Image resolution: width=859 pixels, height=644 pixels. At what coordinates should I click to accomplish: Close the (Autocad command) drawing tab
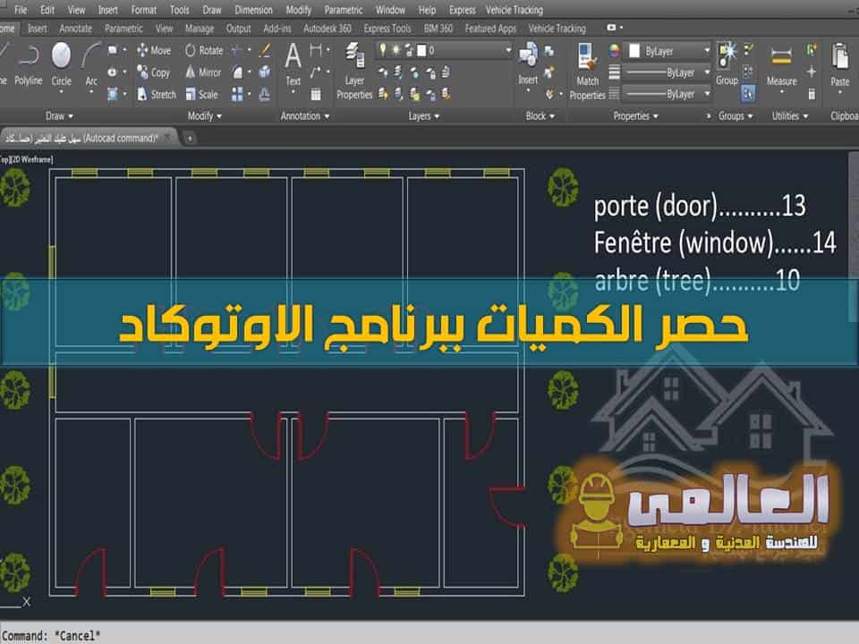tap(167, 138)
